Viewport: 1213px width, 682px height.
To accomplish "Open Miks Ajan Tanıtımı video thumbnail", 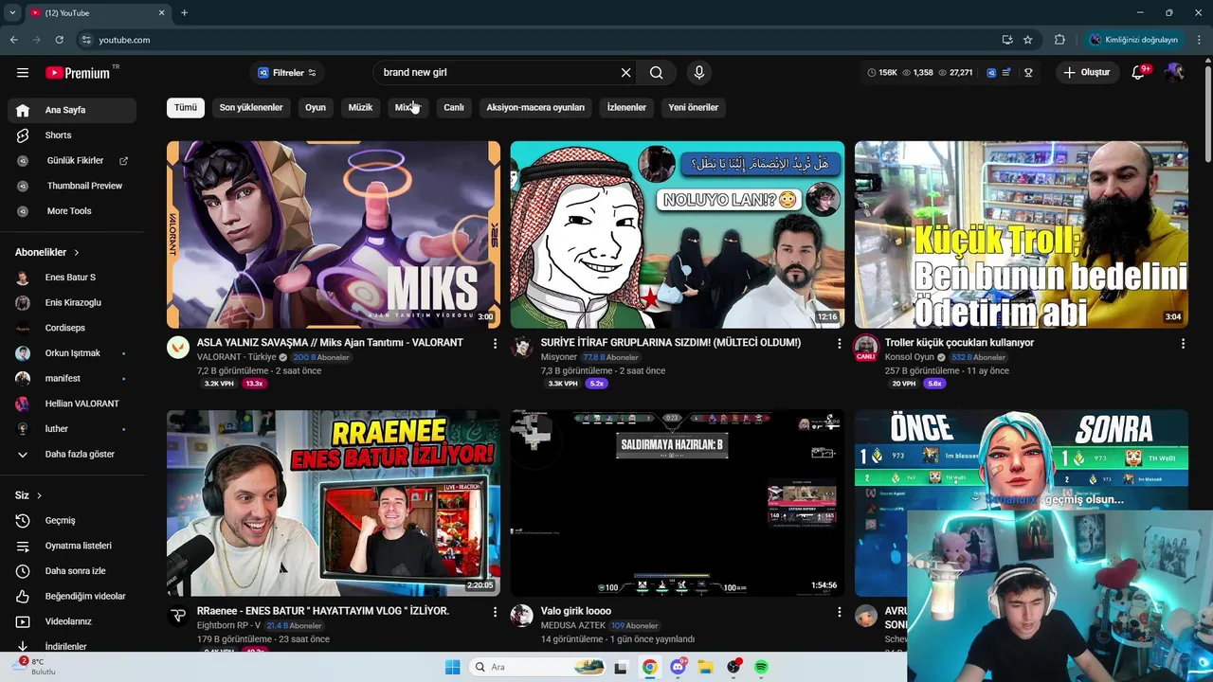I will tap(334, 234).
